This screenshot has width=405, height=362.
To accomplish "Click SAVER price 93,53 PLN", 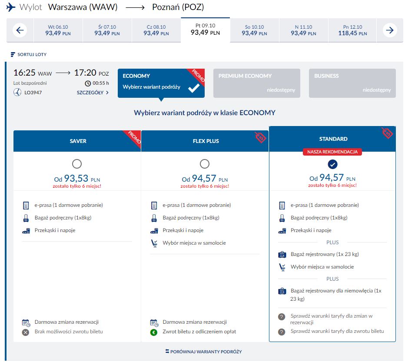I will [77, 179].
